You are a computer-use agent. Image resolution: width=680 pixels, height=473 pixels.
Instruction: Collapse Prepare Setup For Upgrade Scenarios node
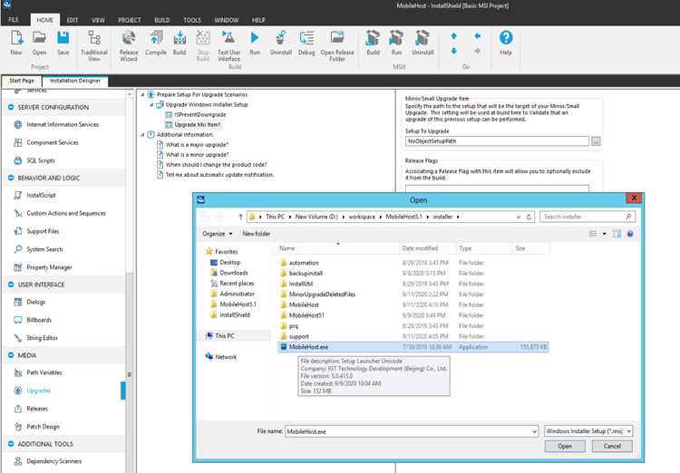[142, 94]
